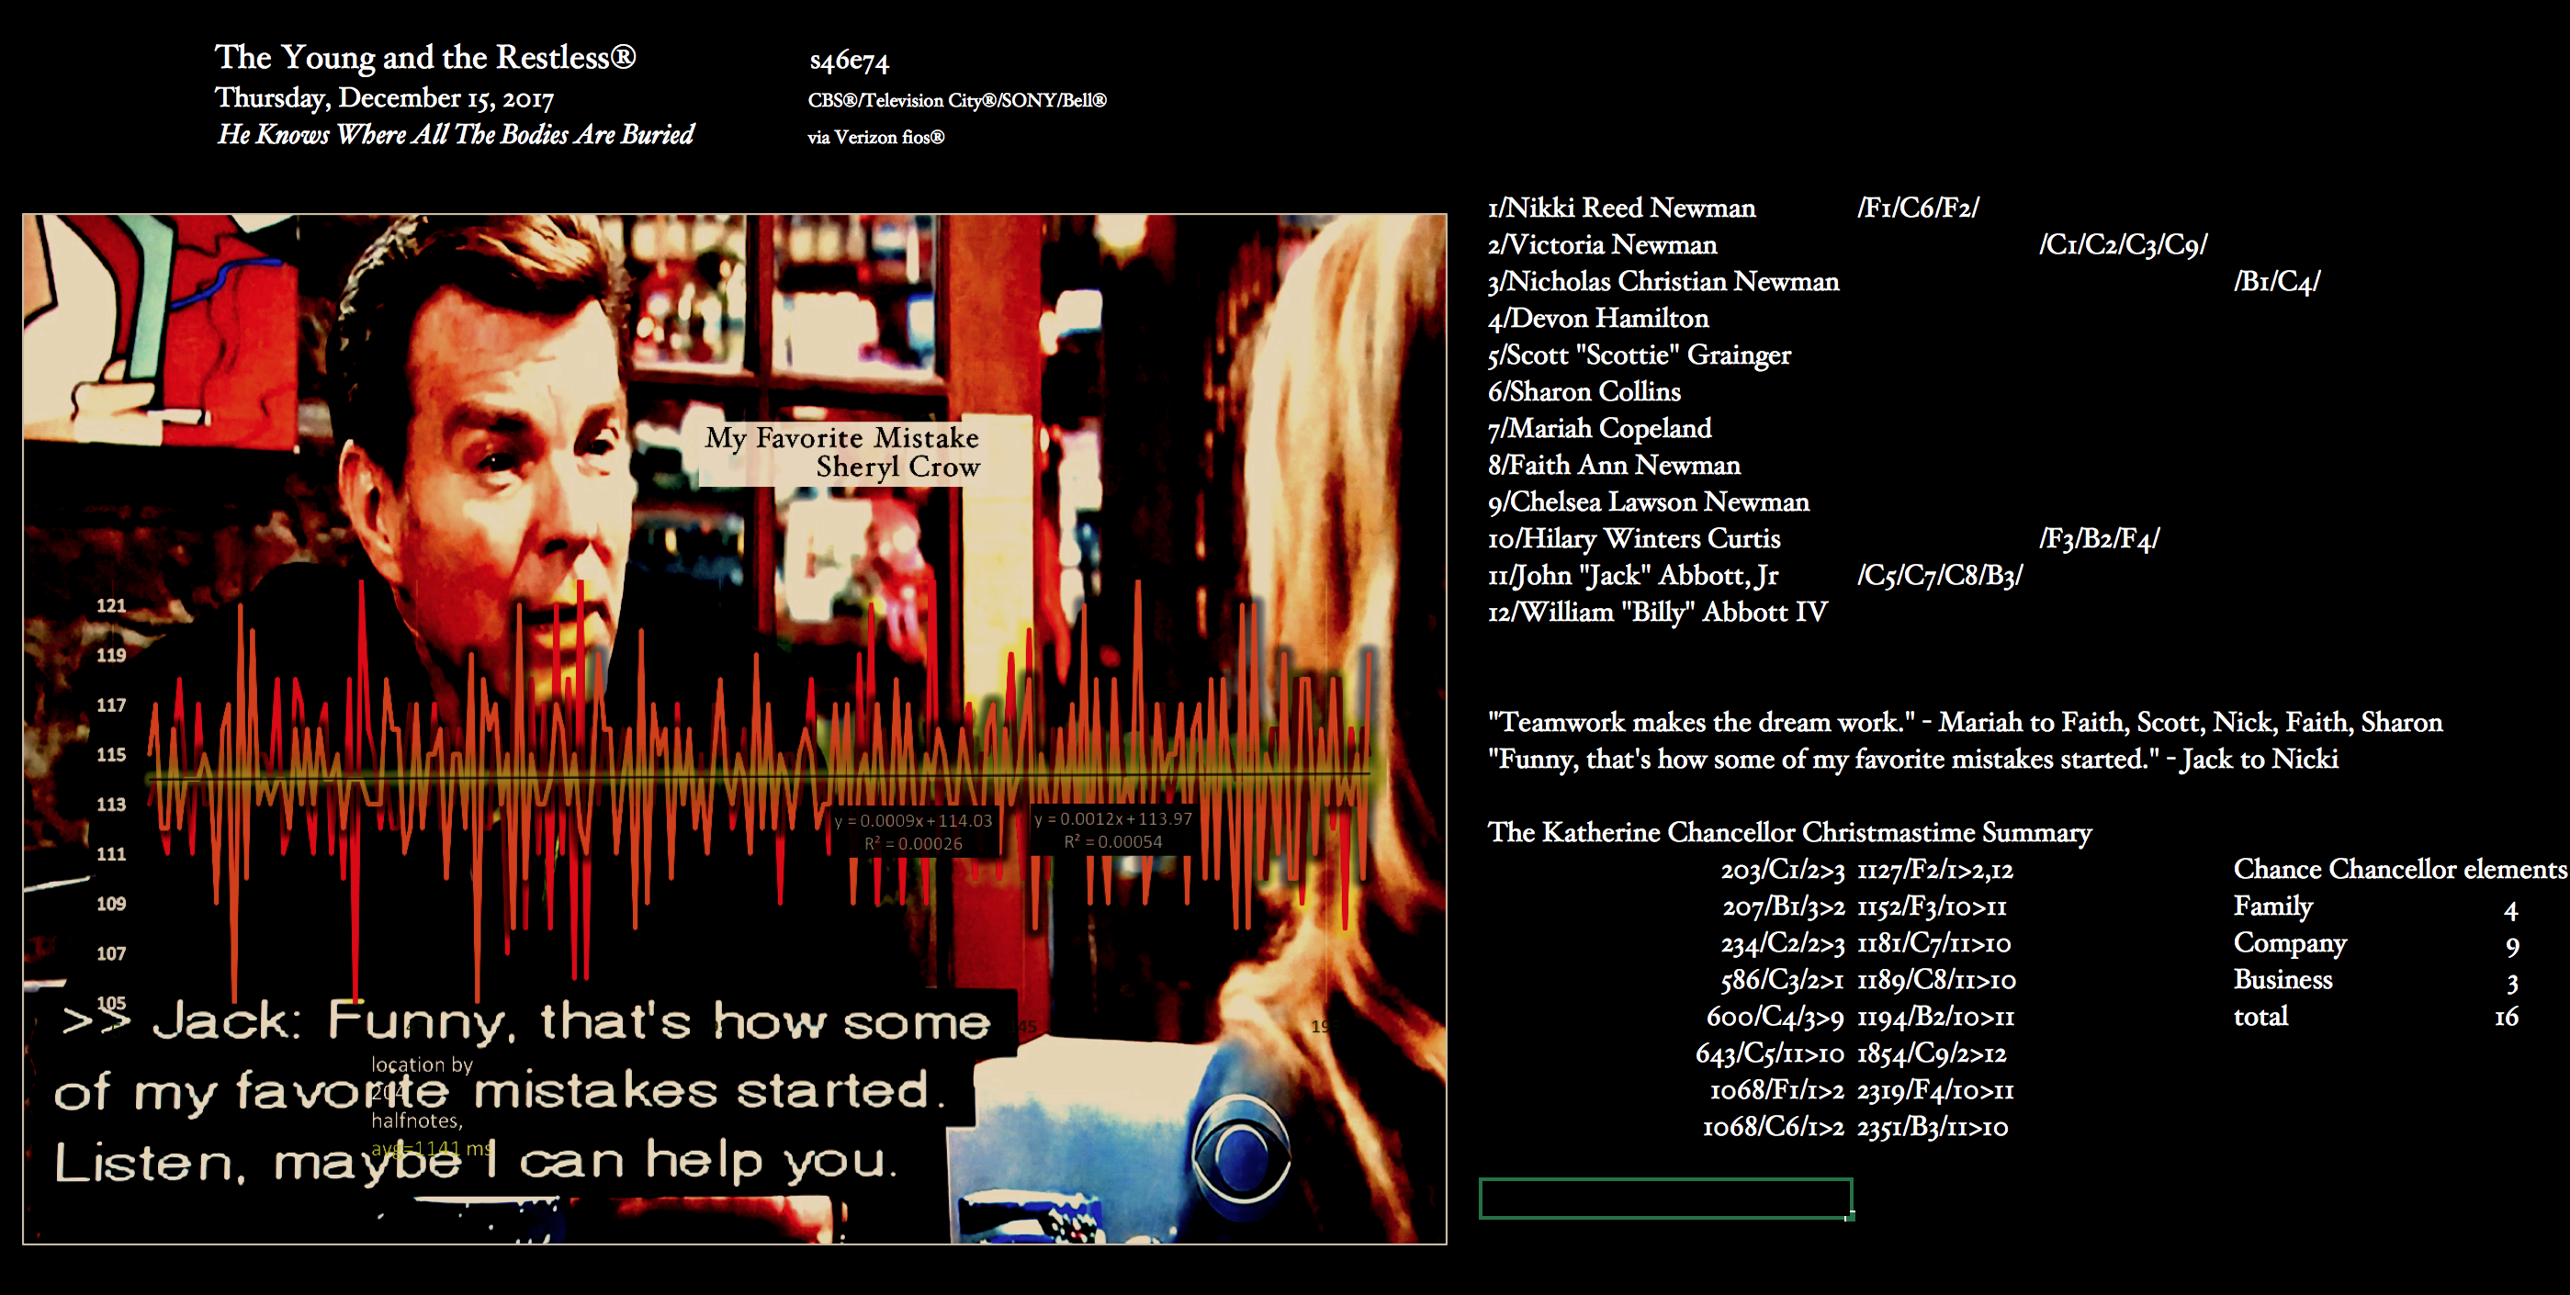This screenshot has width=2570, height=1295.
Task: Click the total value 16 cell
Action: coord(2505,1017)
